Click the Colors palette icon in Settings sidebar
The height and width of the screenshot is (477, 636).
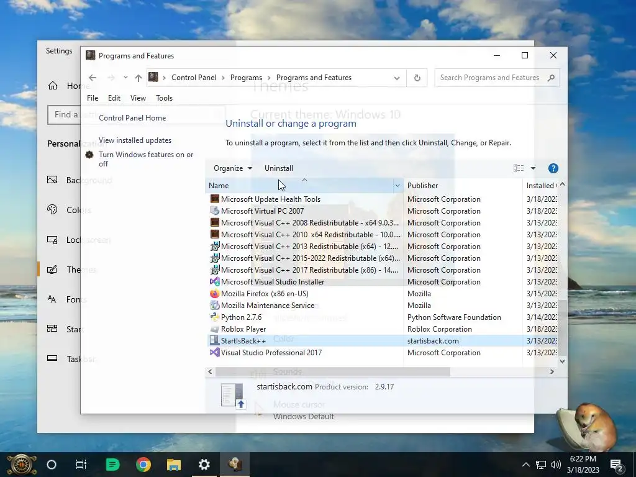coord(52,210)
